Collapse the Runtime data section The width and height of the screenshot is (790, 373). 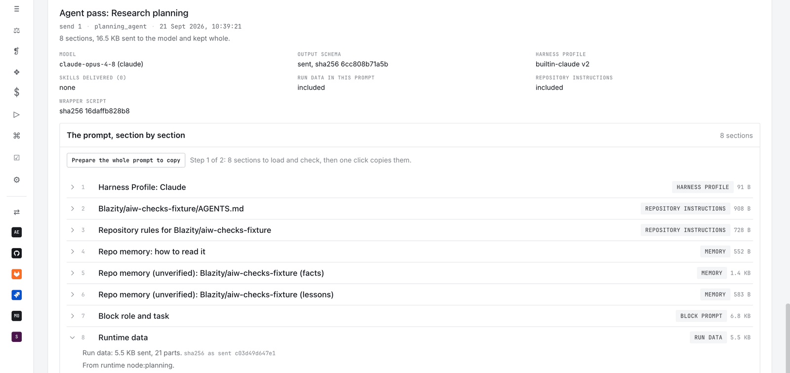coord(73,337)
